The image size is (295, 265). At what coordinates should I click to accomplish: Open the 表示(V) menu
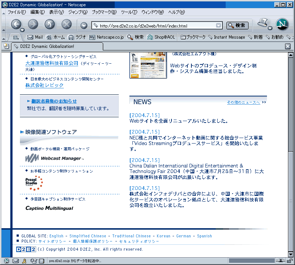56,12
